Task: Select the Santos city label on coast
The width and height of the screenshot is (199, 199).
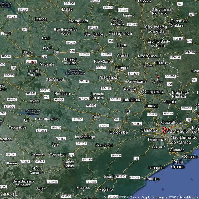Action: coord(191,157)
